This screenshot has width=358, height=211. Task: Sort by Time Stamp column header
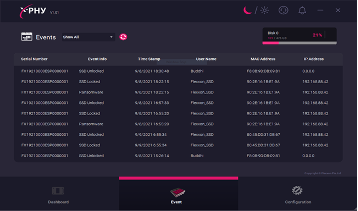point(149,59)
